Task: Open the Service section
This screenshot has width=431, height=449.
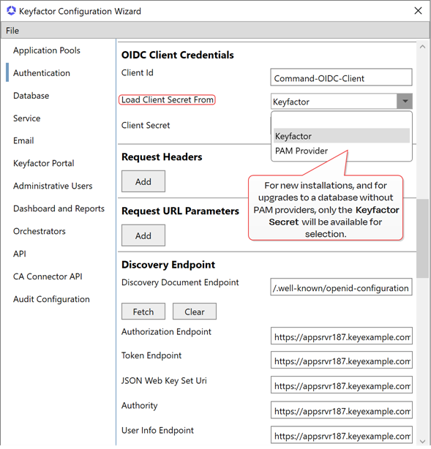Action: tap(27, 118)
